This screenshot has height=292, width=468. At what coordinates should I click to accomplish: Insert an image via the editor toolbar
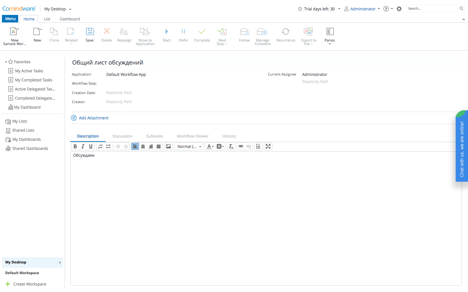pos(168,147)
